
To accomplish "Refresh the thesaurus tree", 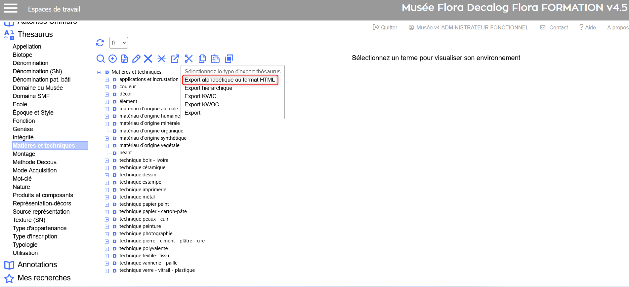I will tap(100, 43).
